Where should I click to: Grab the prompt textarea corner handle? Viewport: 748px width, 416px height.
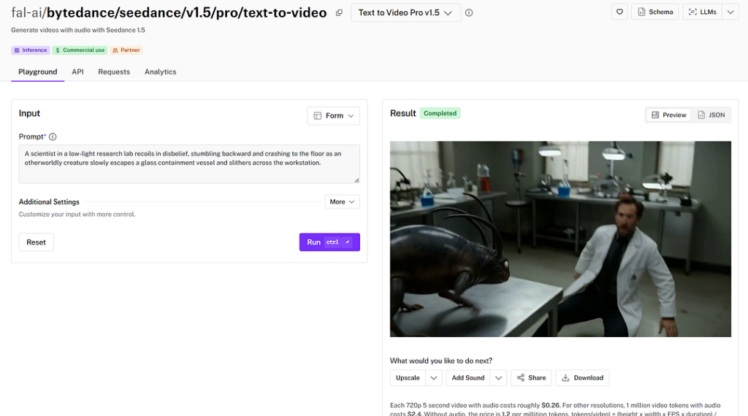[356, 180]
